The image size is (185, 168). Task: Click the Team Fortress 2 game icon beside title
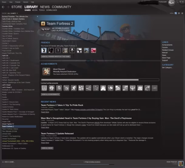(x=43, y=24)
